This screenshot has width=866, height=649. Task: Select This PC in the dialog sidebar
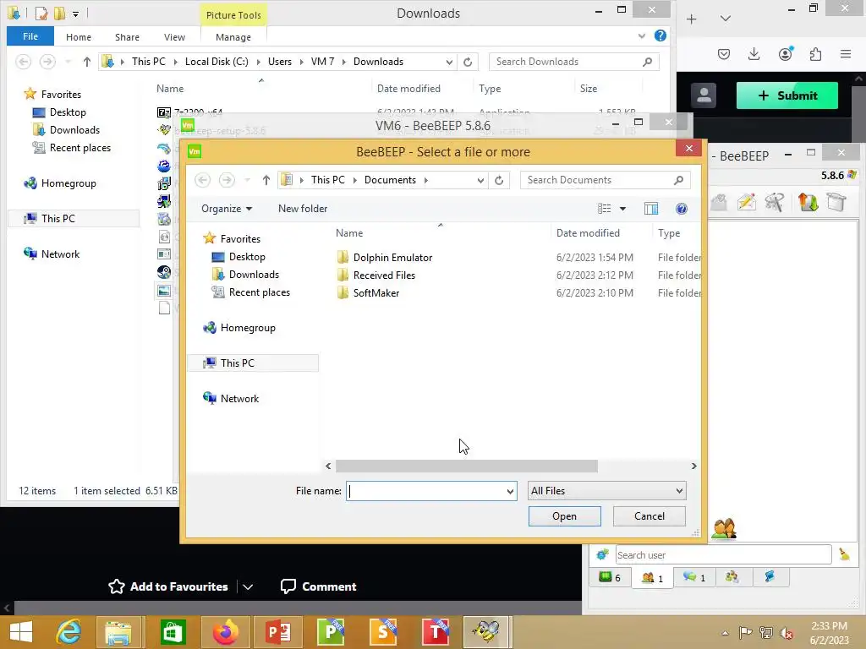(x=238, y=363)
